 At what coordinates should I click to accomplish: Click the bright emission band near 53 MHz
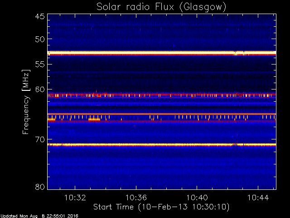pos(162,53)
